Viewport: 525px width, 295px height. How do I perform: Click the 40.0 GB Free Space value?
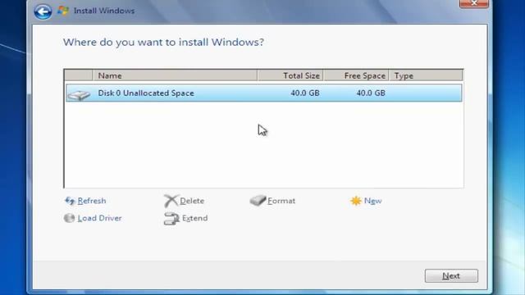click(371, 93)
